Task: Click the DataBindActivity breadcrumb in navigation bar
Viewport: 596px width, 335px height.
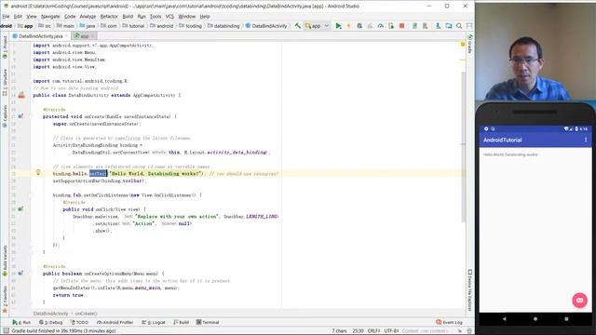Action: click(266, 26)
